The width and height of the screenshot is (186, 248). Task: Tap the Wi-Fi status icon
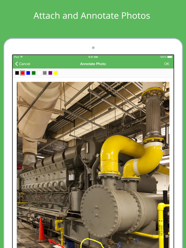[22, 57]
